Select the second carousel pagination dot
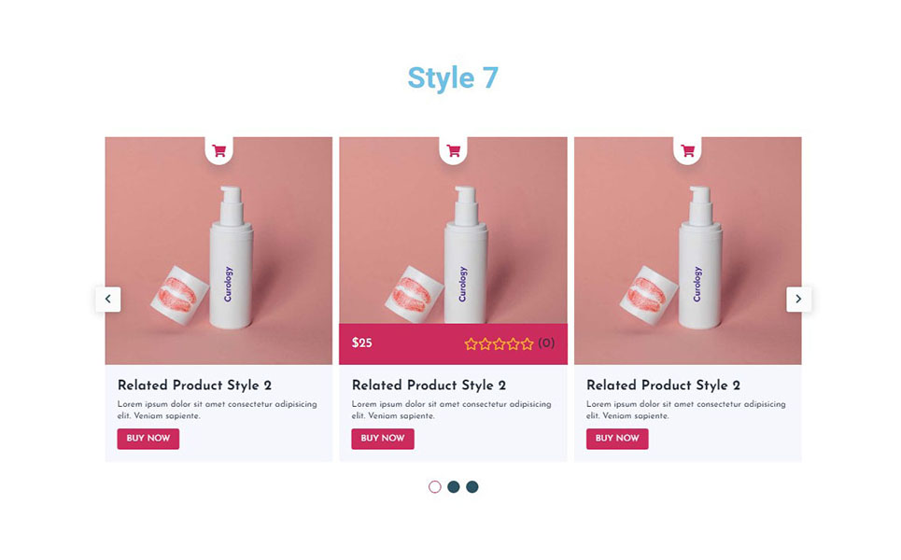Image resolution: width=901 pixels, height=560 pixels. [454, 487]
